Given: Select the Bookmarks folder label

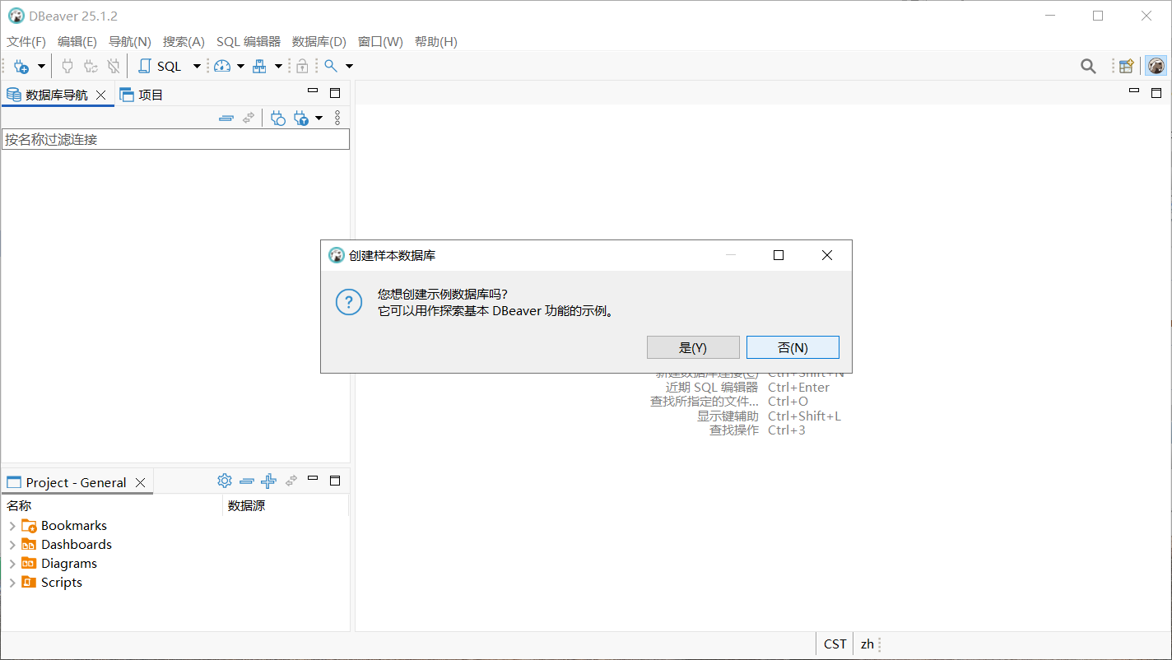Looking at the screenshot, I should click(x=74, y=526).
